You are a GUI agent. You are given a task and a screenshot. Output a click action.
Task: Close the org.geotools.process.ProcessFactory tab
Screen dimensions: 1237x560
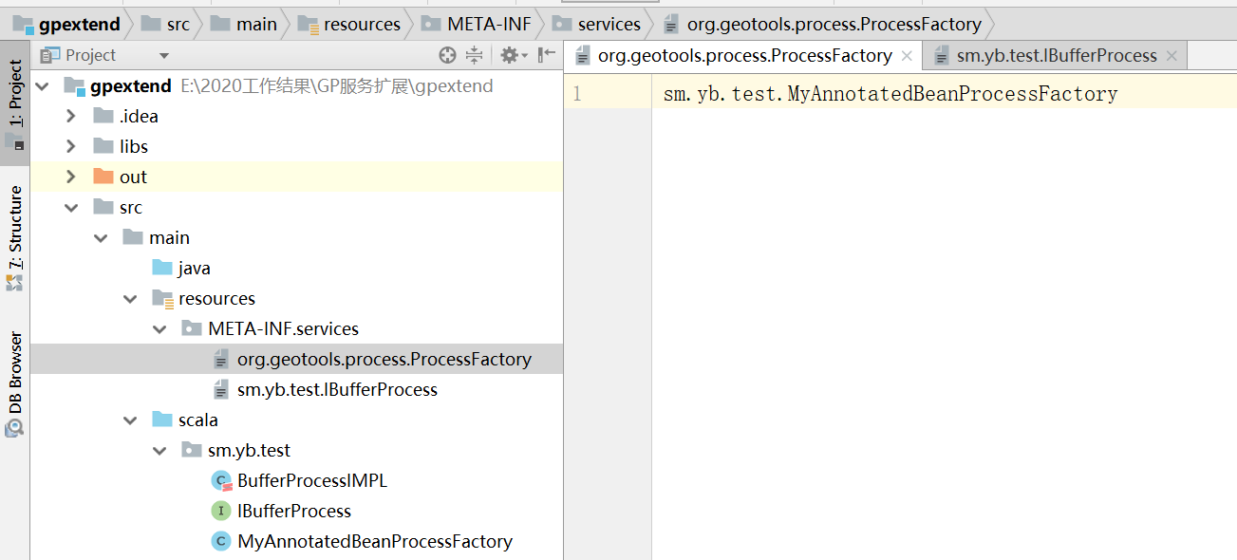click(907, 56)
